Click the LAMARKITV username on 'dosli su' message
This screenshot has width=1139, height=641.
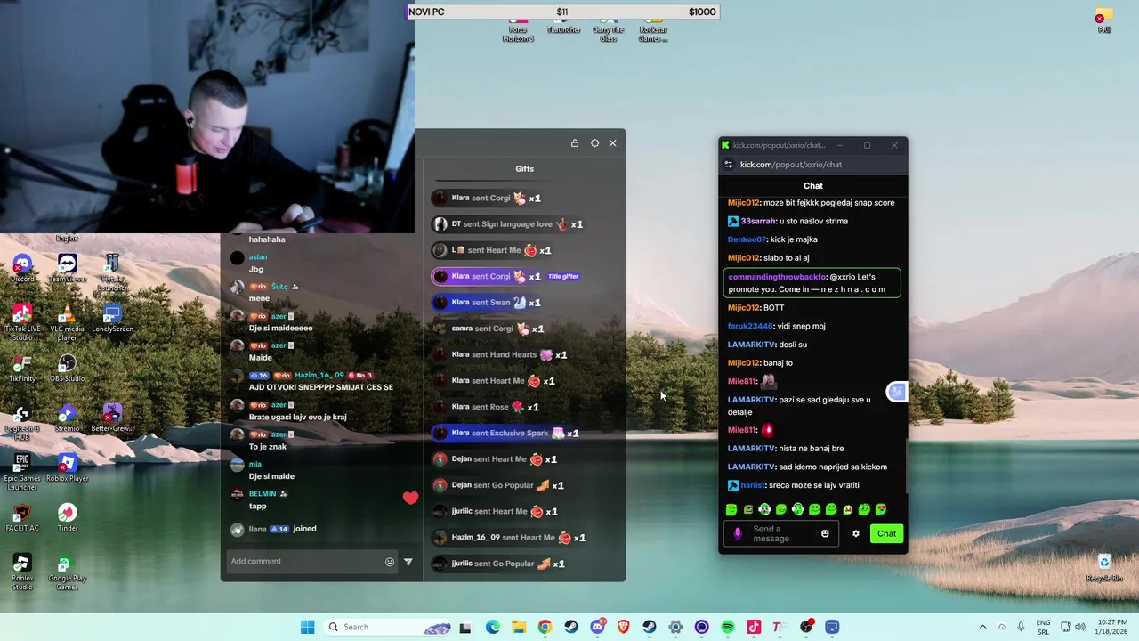[x=751, y=345]
